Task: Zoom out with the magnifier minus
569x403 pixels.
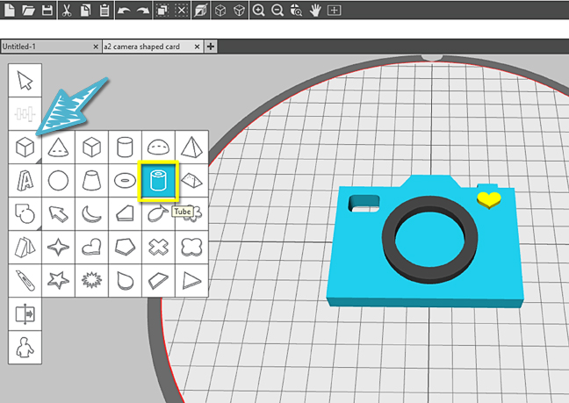Action: click(277, 11)
